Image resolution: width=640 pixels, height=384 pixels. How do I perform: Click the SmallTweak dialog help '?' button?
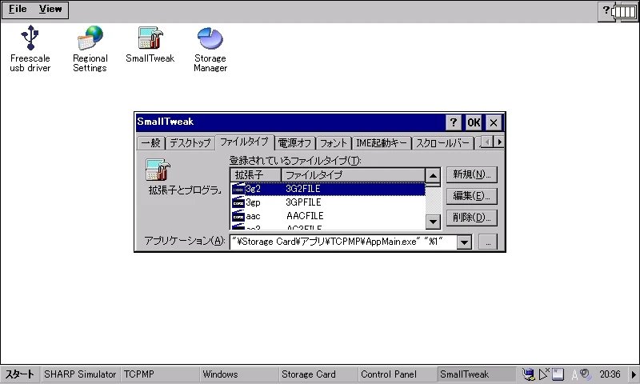454,122
